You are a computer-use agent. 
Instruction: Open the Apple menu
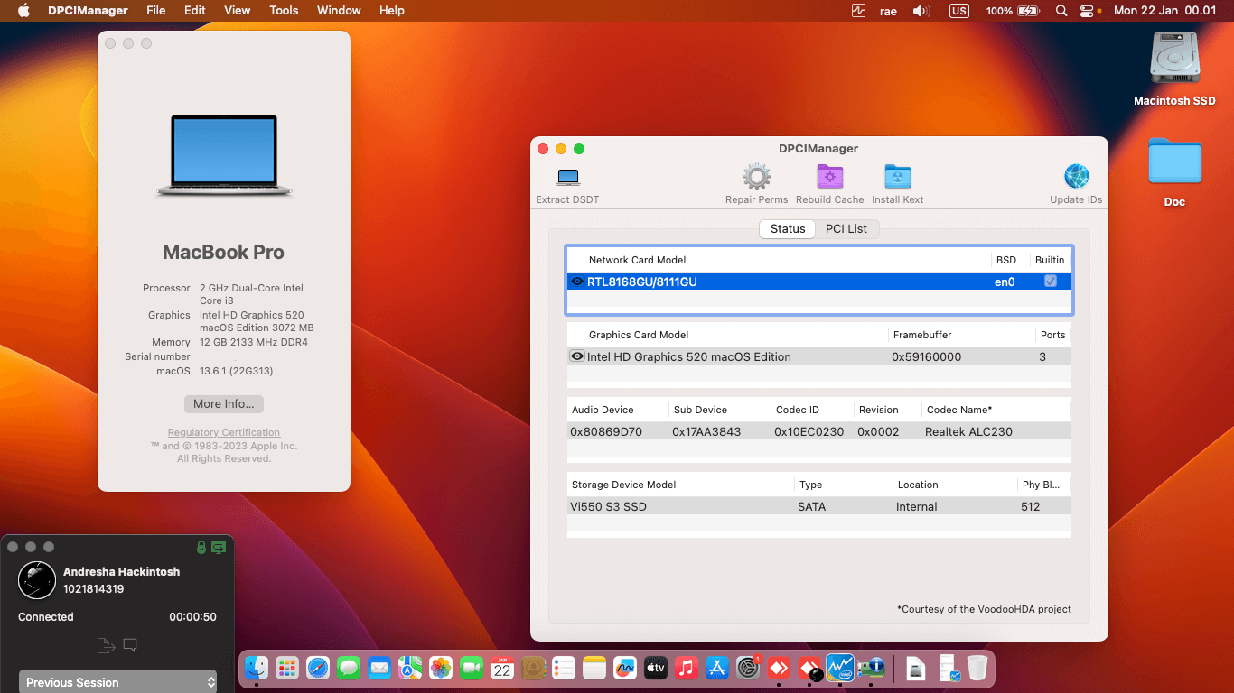[23, 11]
